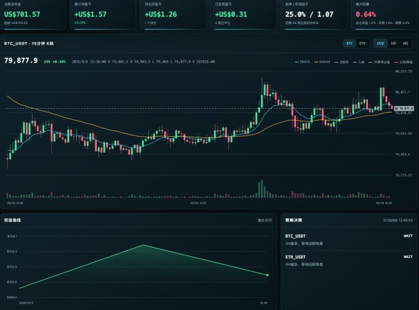The height and width of the screenshot is (310, 419).
Task: Click the 25.0% / 1.07 win-rate value
Action: 309,14
